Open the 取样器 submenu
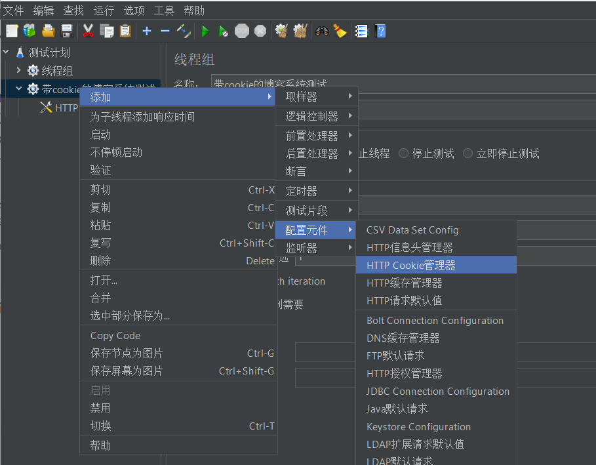 pos(317,96)
